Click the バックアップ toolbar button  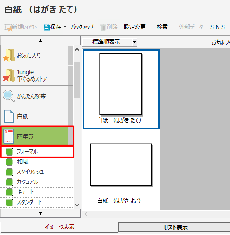[x=82, y=27]
